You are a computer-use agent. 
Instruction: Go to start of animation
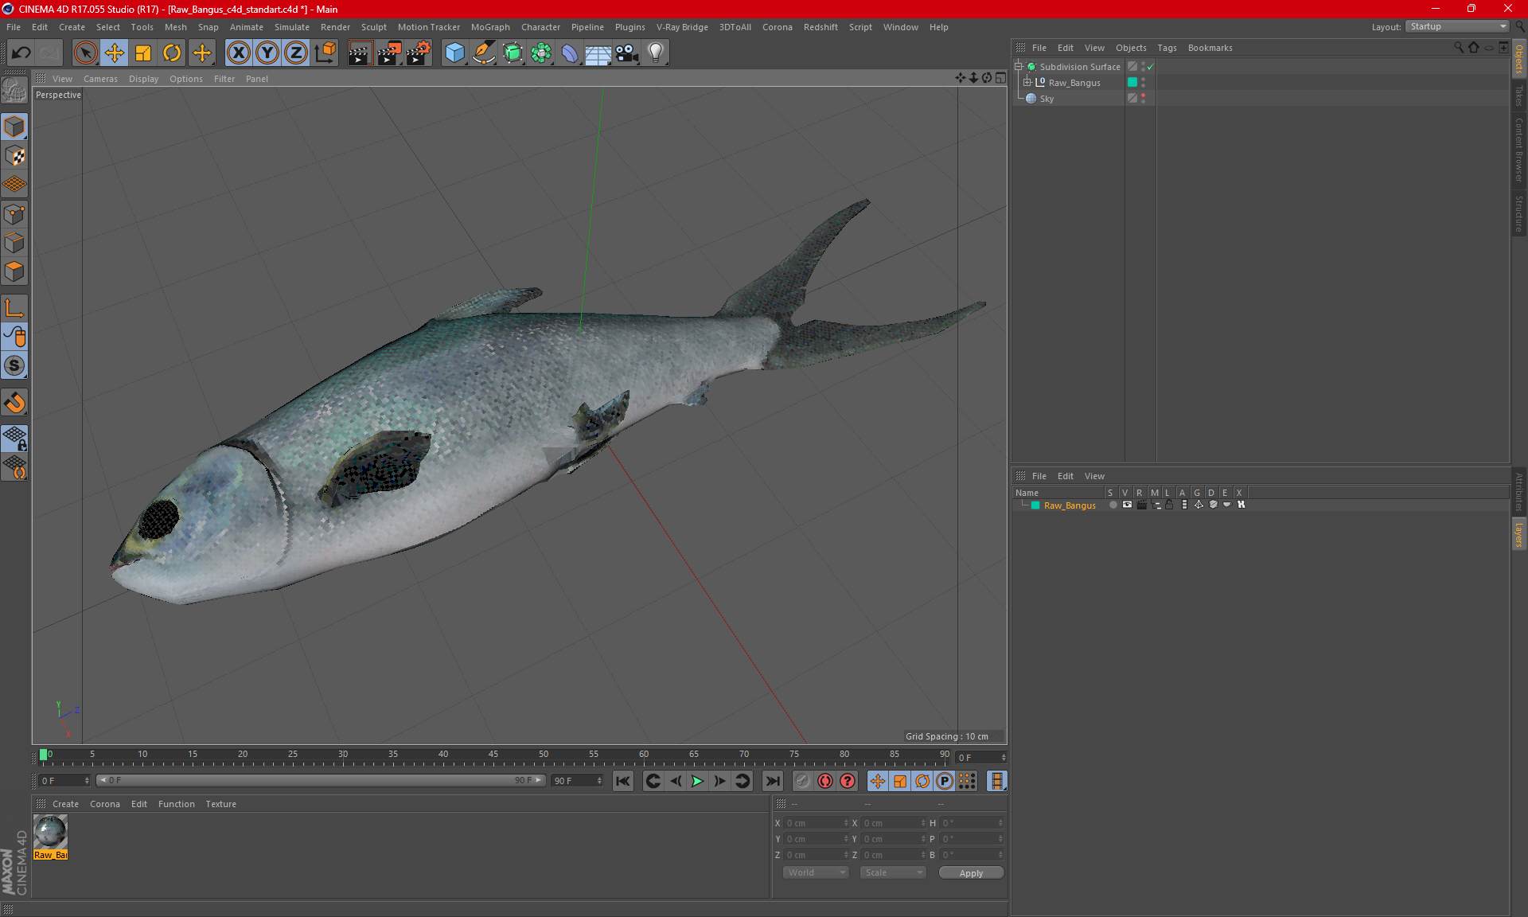point(623,781)
